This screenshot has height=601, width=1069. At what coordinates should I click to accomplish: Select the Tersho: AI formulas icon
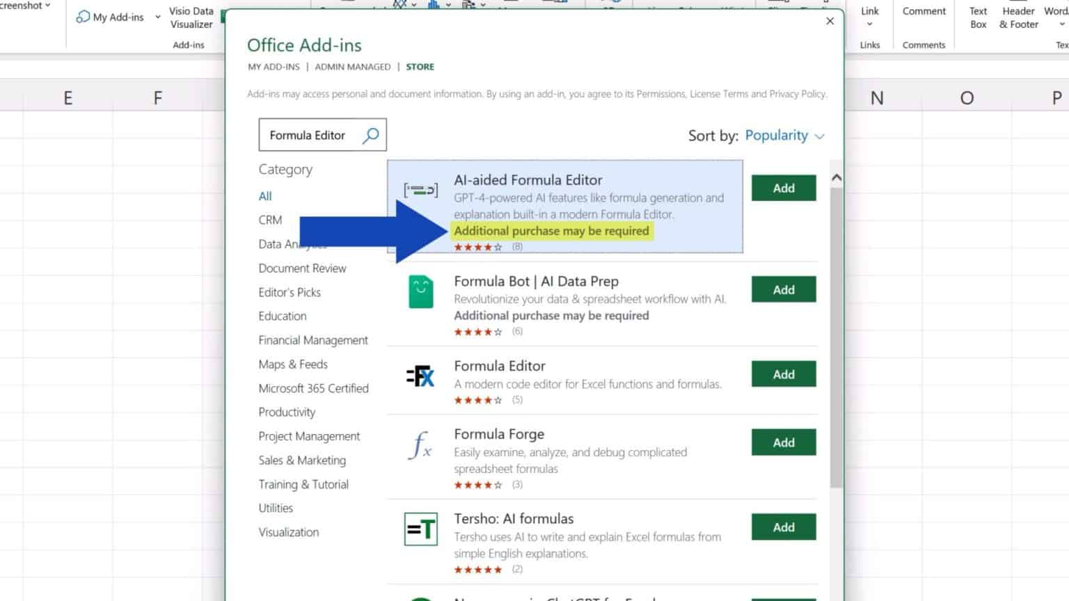(420, 529)
